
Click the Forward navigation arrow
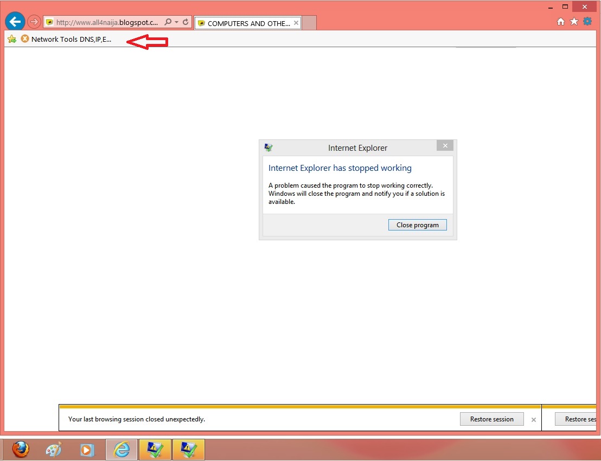pyautogui.click(x=34, y=22)
